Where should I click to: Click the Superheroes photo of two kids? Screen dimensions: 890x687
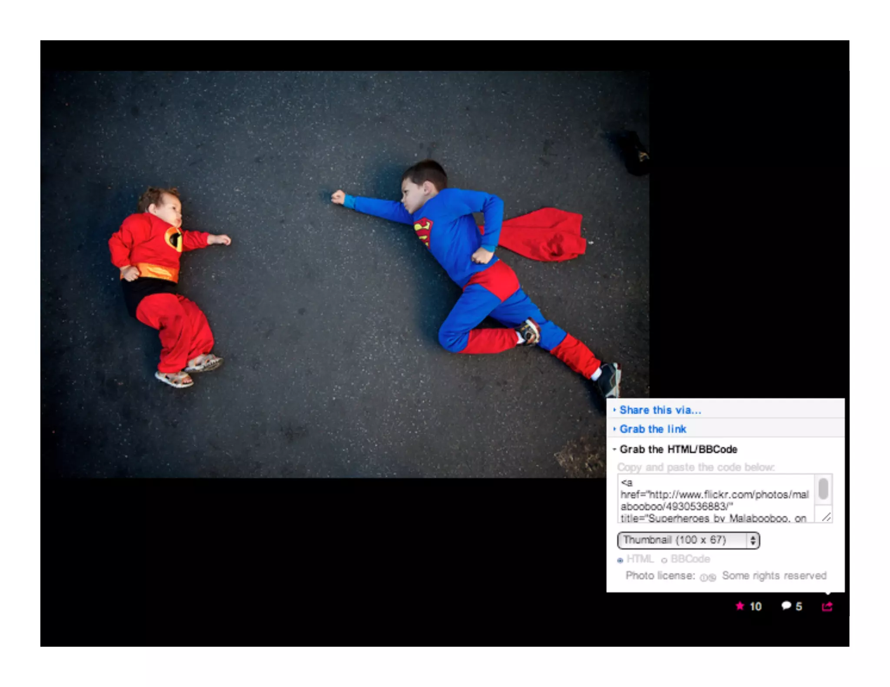click(x=345, y=274)
